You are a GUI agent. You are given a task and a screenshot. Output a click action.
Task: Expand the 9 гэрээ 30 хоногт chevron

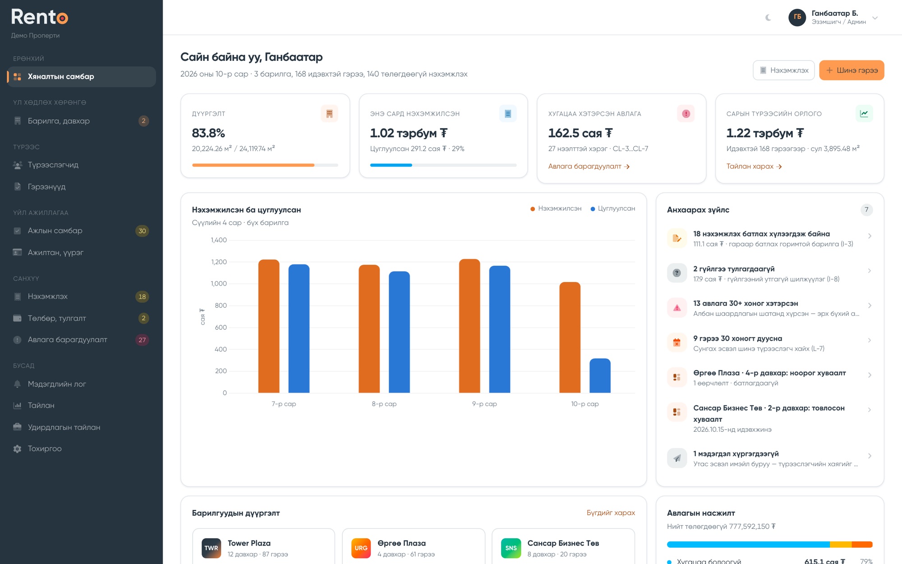[x=870, y=340]
